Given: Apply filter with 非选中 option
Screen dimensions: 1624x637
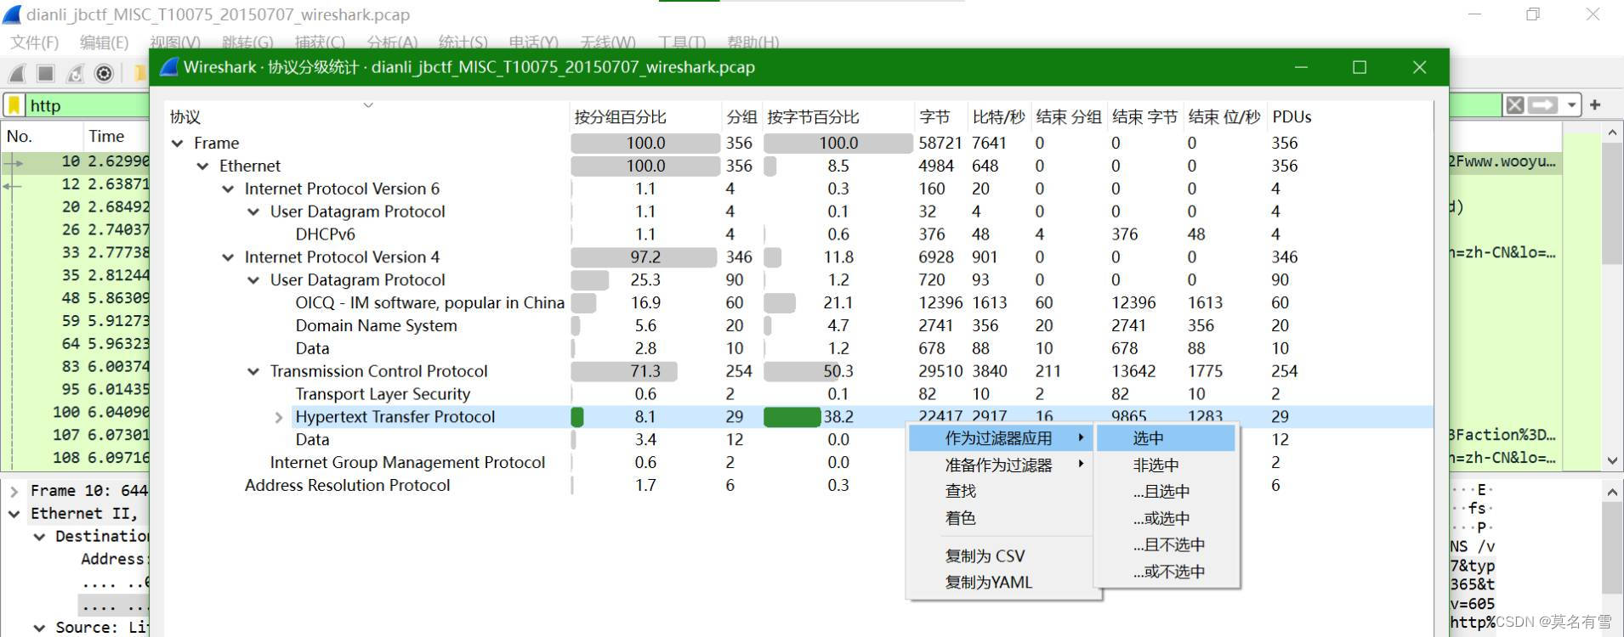Looking at the screenshot, I should tap(1166, 465).
